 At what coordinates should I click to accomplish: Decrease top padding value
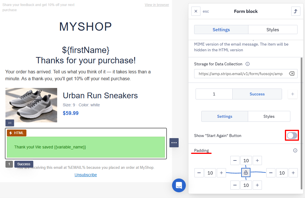point(235,160)
